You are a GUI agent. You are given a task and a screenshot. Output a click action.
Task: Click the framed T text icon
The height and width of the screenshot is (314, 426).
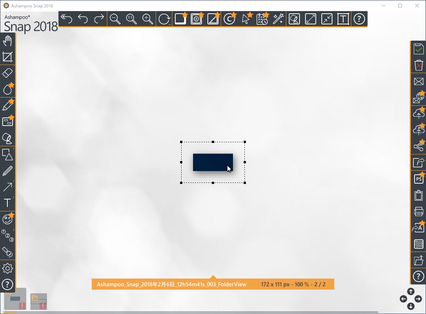tap(343, 19)
